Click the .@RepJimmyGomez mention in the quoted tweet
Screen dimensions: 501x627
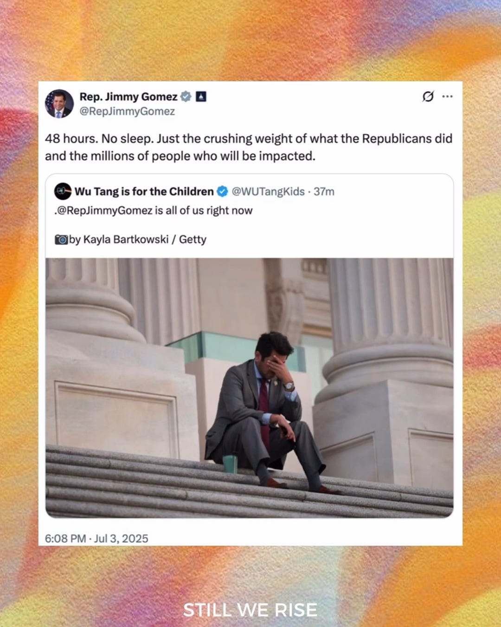pos(103,210)
